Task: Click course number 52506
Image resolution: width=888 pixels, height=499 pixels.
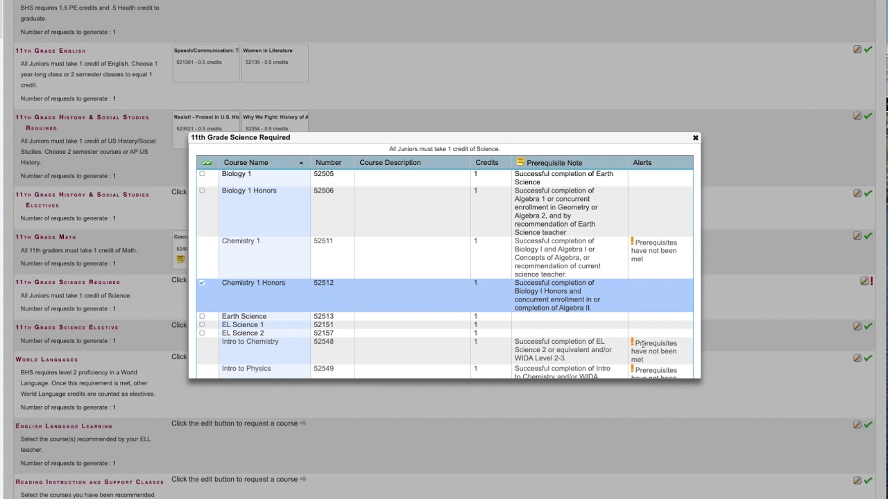Action: pyautogui.click(x=323, y=191)
